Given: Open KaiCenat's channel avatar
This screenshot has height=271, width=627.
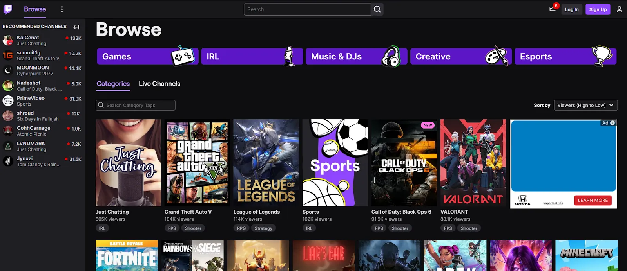Looking at the screenshot, I should (x=8, y=40).
